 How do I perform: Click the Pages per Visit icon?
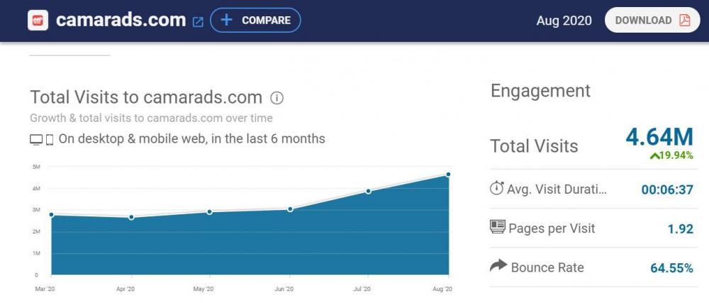click(x=497, y=228)
